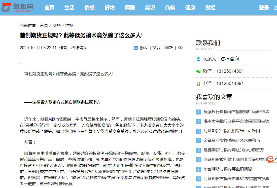Open article 晨鑫期货亏损内幕让我内心煎熬万
Viewport: 277px width, 188px height.
coord(233,150)
